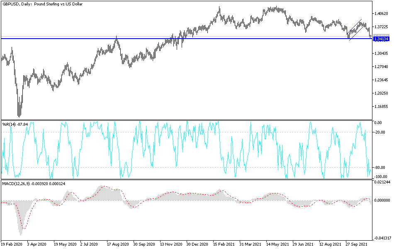The width and height of the screenshot is (394, 249).
Task: Click the -0.04131 MACD scale value
Action: 382,237
